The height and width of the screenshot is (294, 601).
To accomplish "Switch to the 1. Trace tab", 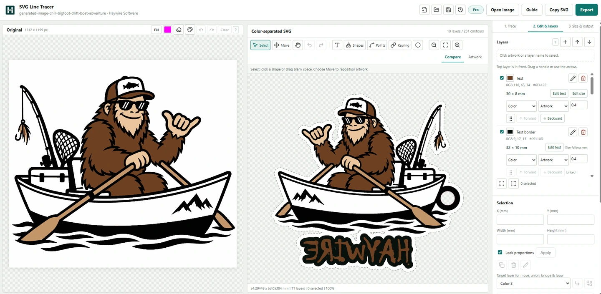I will tap(510, 26).
